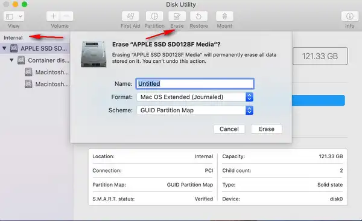Open the View sidebar options button
This screenshot has width=362, height=221.
[10, 16]
